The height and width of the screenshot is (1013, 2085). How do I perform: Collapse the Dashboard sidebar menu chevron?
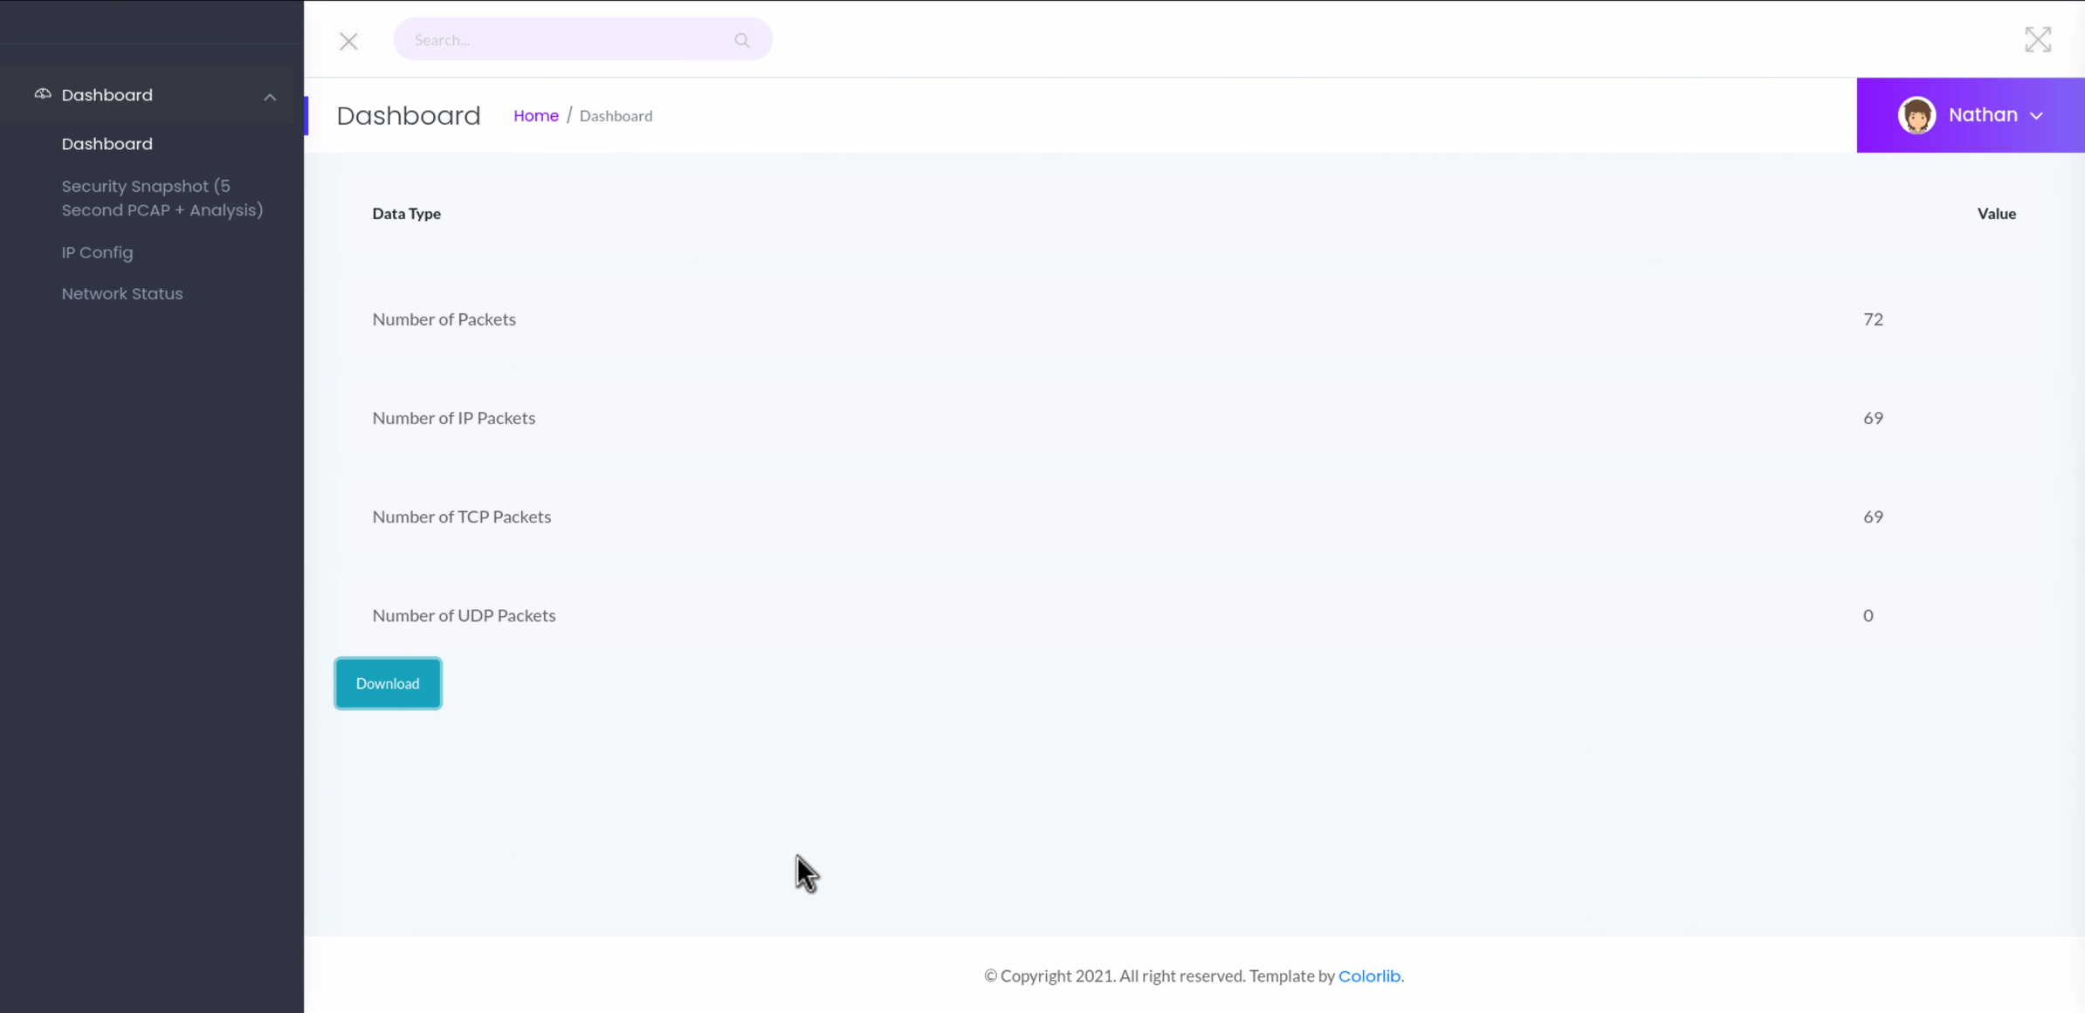270,97
